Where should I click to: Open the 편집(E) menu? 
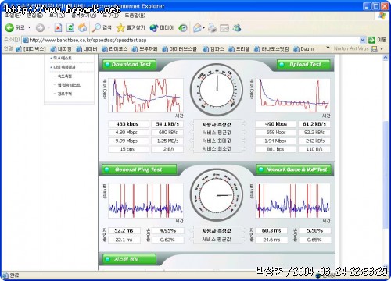coord(34,16)
